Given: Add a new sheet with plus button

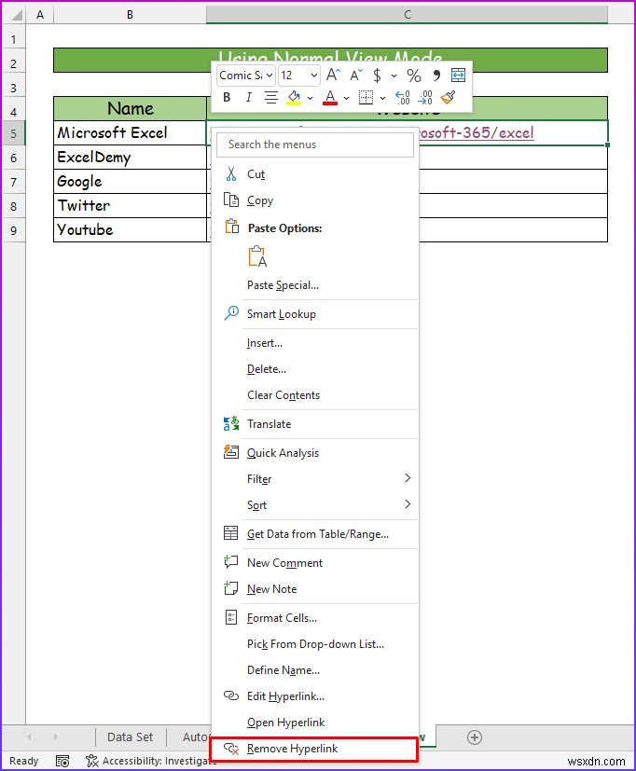Looking at the screenshot, I should point(474,737).
